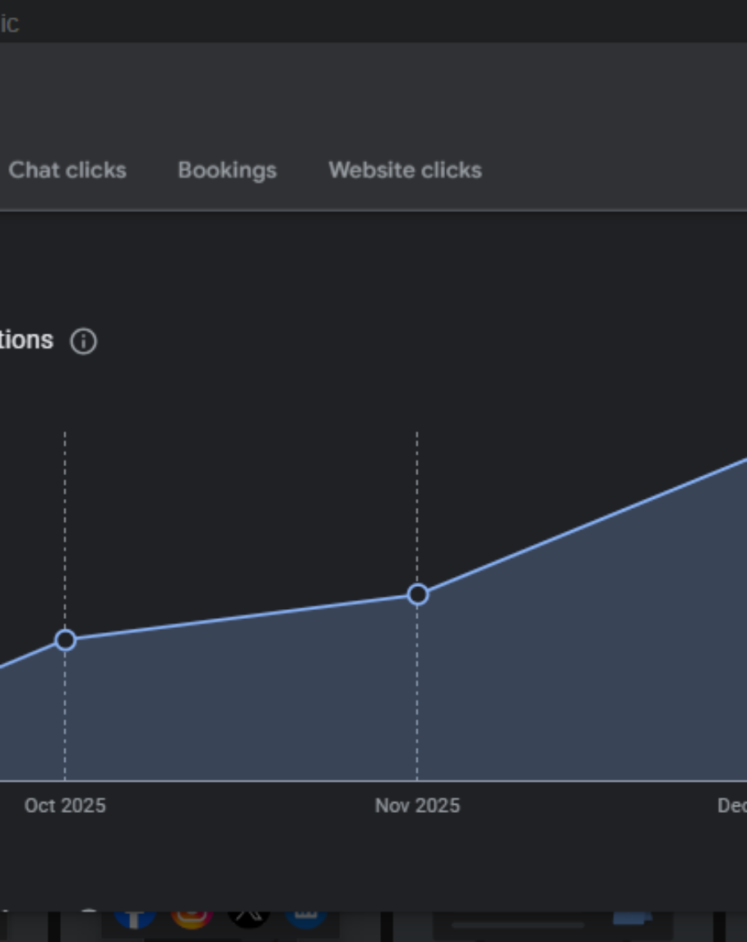This screenshot has width=747, height=942.
Task: Click the blue folder icon at bottom right
Action: tap(632, 919)
